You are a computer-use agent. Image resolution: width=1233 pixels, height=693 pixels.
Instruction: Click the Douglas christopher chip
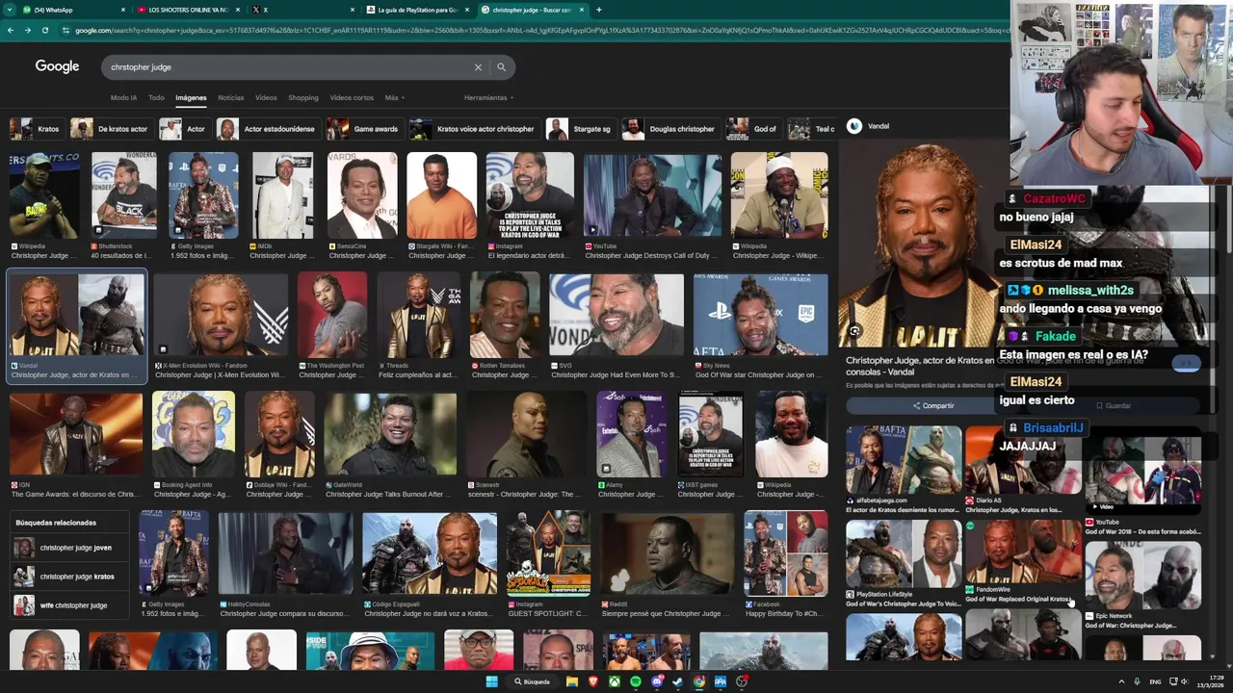(x=670, y=129)
